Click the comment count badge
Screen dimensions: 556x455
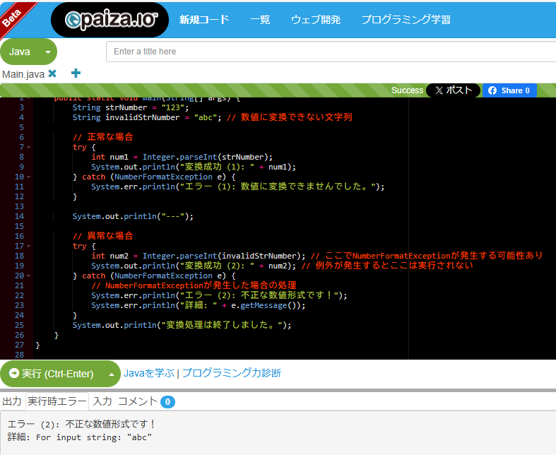coord(167,401)
